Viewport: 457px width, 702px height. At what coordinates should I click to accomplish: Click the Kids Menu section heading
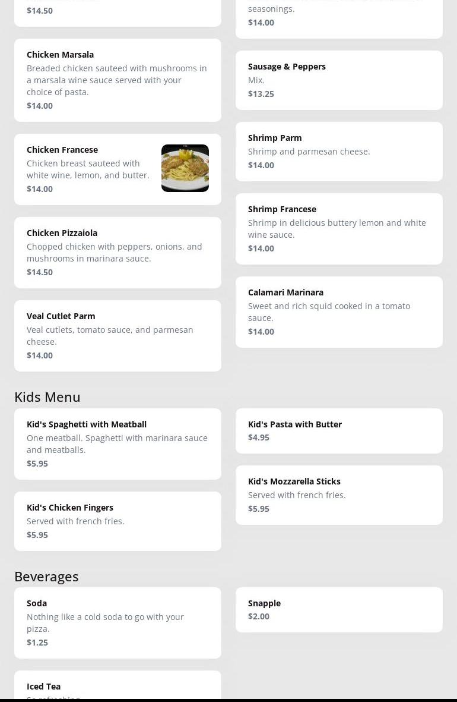[47, 396]
